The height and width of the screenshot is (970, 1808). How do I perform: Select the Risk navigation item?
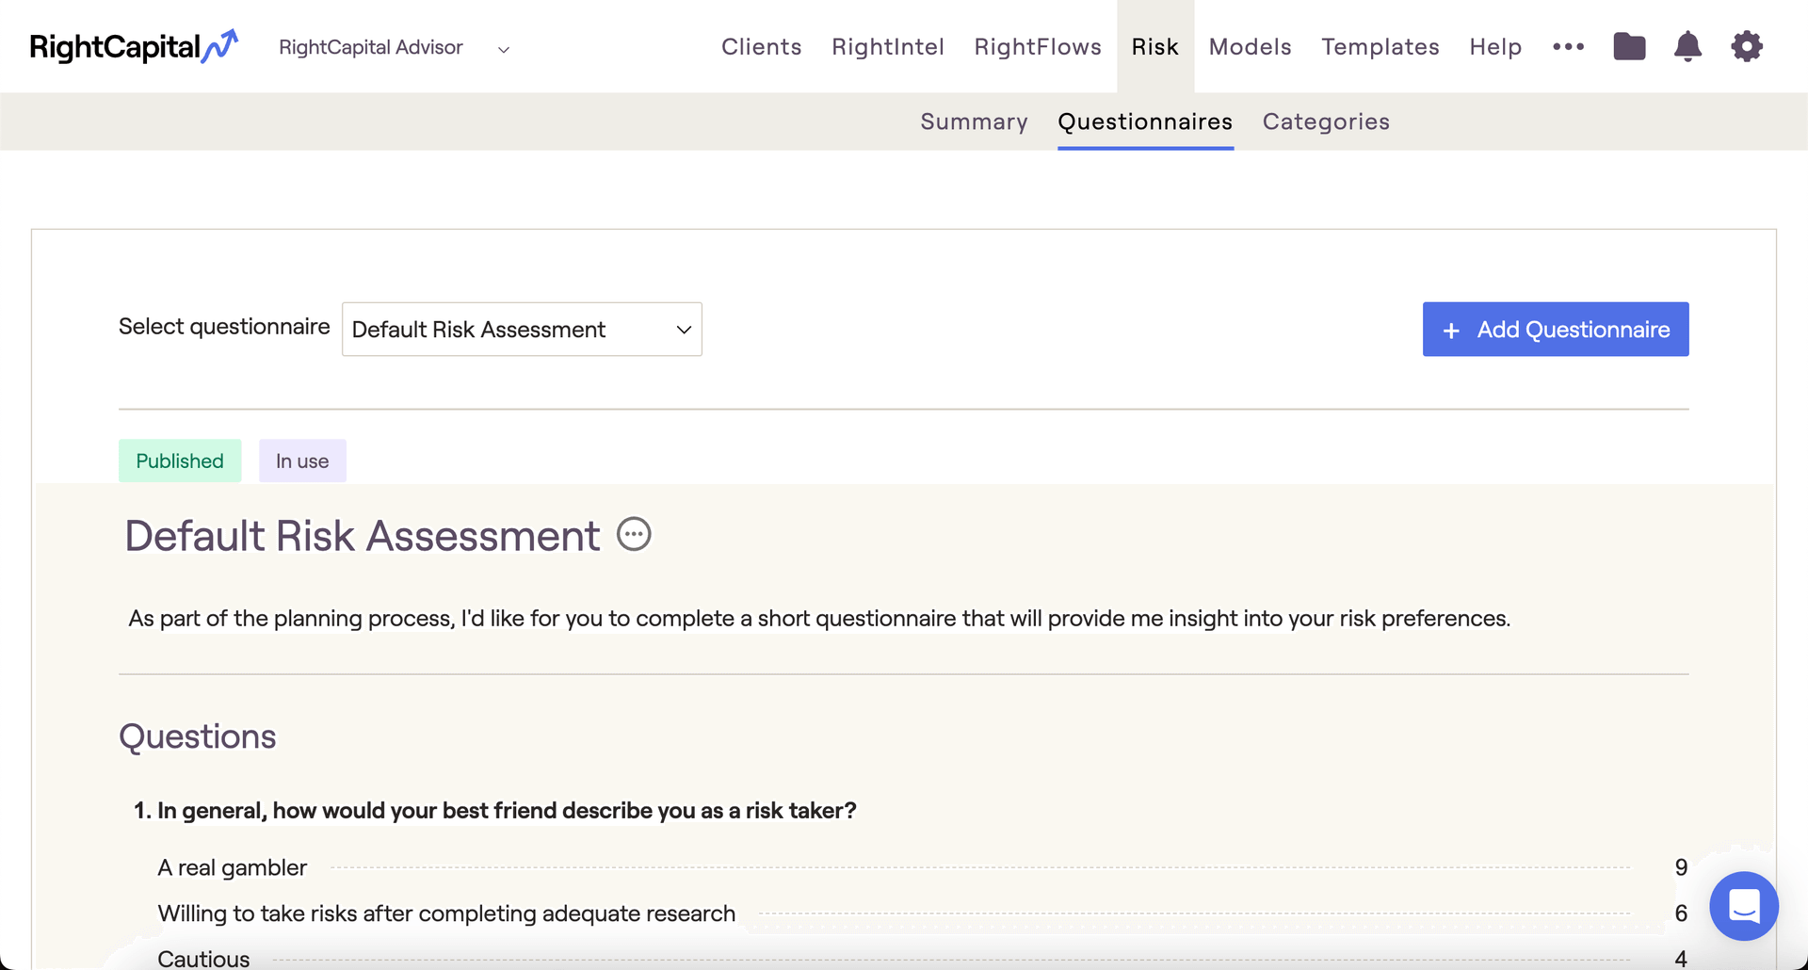[1155, 46]
